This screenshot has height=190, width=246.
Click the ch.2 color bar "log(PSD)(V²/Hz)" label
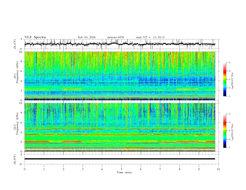pyautogui.click(x=233, y=132)
